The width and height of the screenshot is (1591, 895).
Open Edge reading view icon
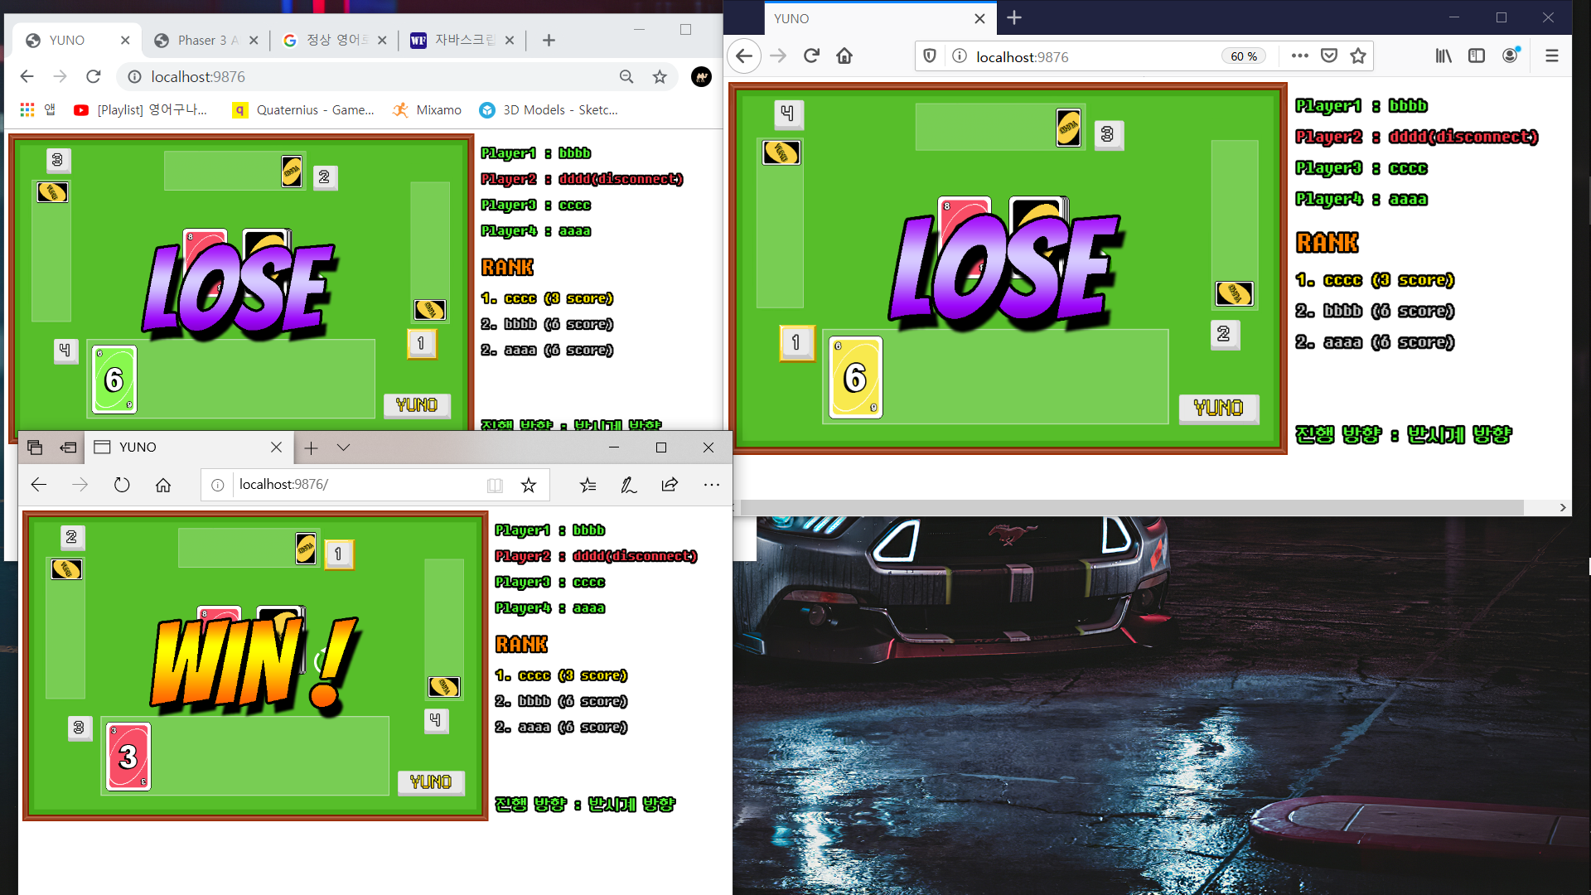click(x=495, y=486)
